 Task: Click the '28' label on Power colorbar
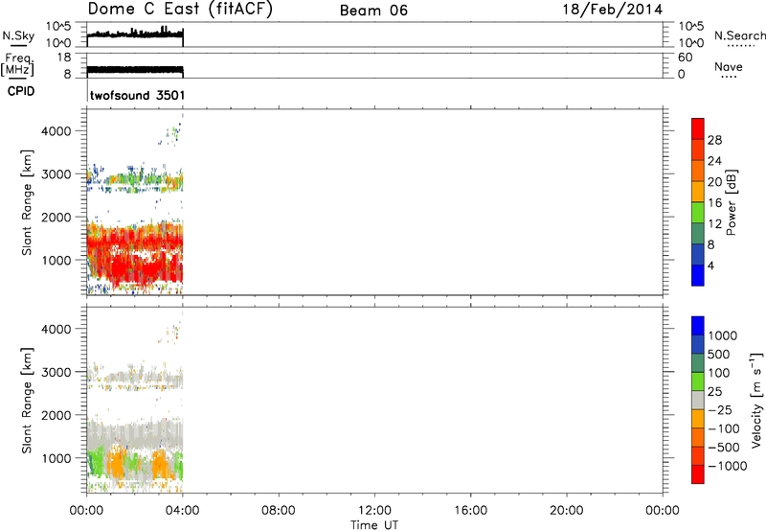[x=714, y=140]
